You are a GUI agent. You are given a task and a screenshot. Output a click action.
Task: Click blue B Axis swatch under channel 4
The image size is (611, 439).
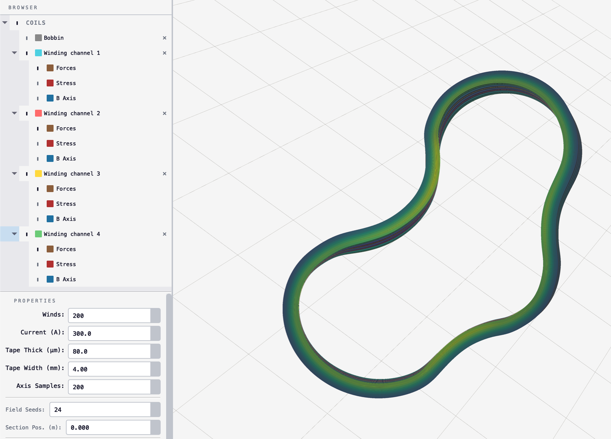coord(50,279)
